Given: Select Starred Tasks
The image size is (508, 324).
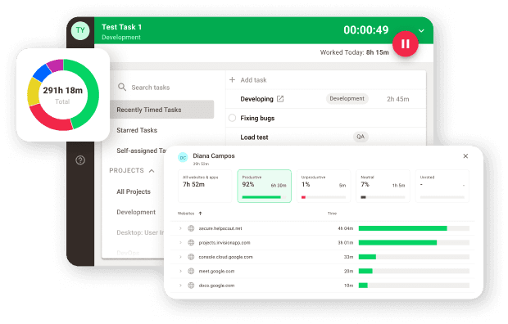Looking at the screenshot, I should point(137,130).
